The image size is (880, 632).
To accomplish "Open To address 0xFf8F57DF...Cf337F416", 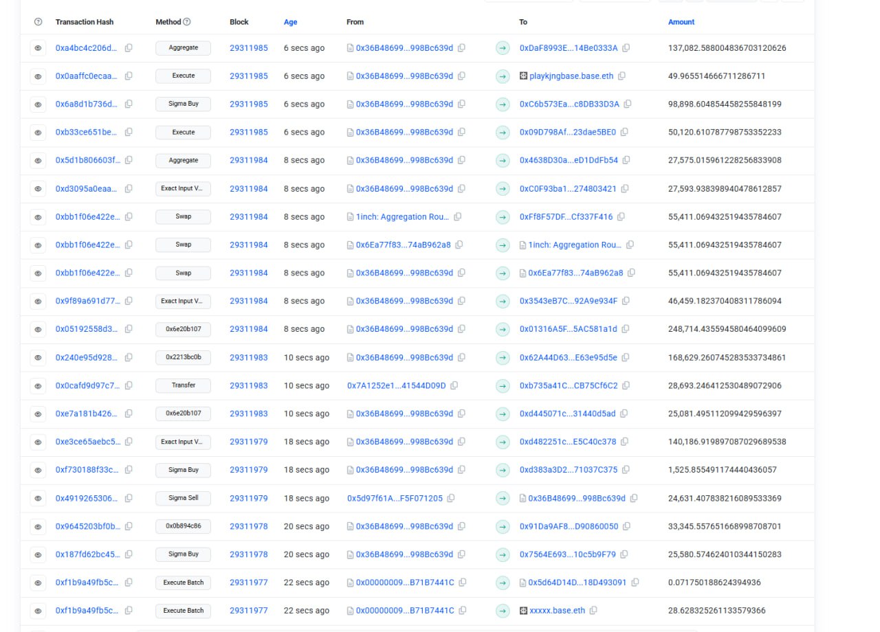I will tap(566, 217).
